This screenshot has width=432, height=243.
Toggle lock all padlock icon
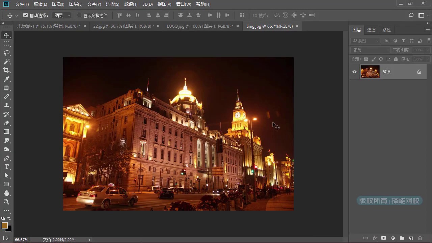(x=396, y=59)
